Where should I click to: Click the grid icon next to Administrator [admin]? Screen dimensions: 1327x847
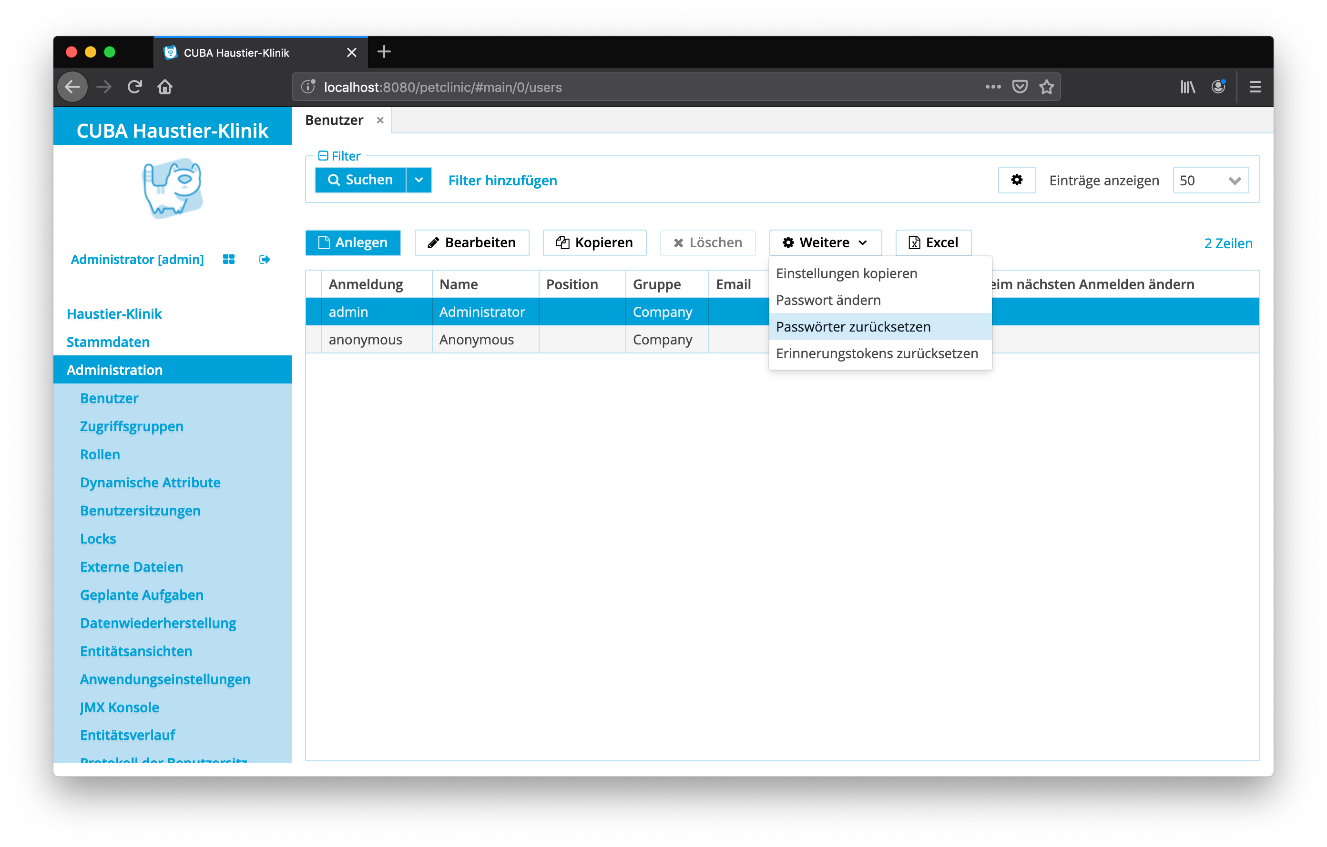(x=229, y=259)
